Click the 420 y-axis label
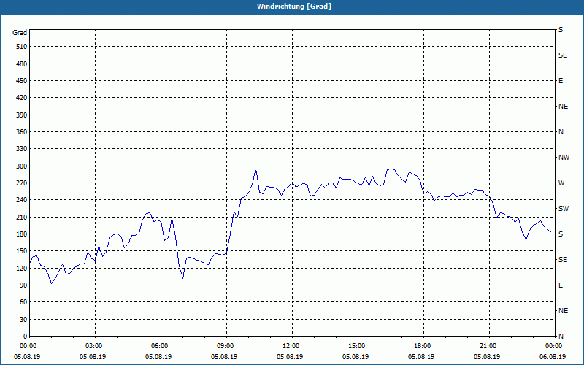This screenshot has height=365, width=584. pos(22,98)
